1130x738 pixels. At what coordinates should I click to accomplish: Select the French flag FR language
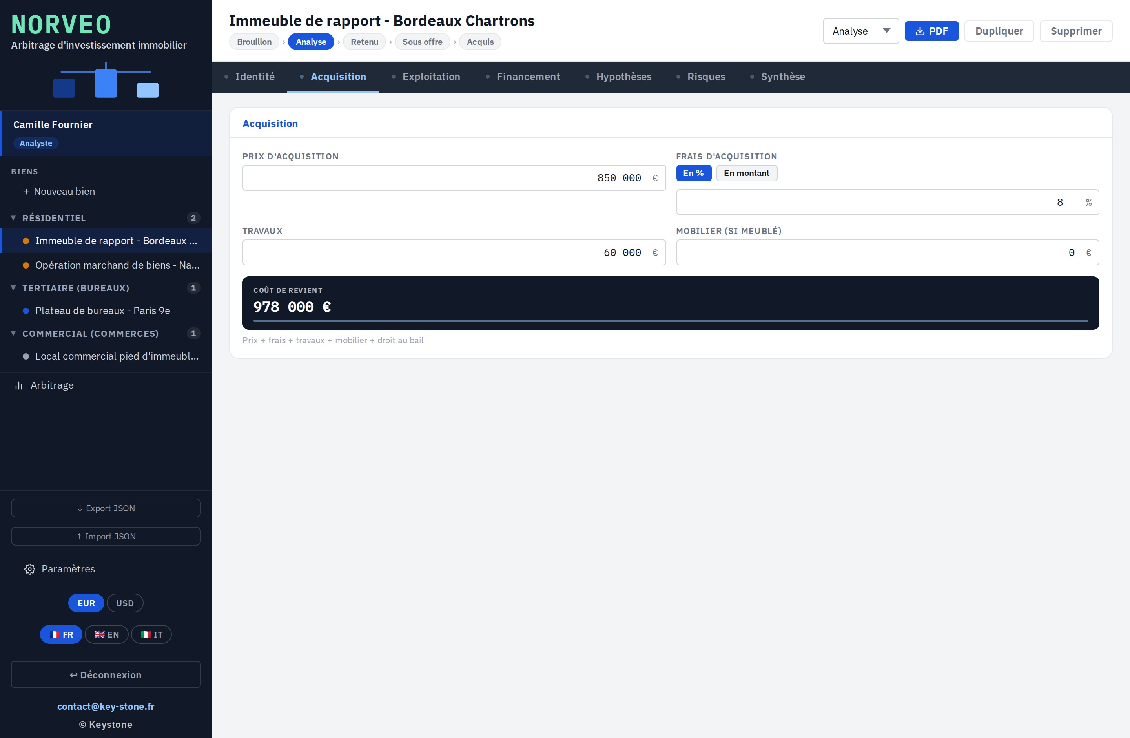point(61,634)
